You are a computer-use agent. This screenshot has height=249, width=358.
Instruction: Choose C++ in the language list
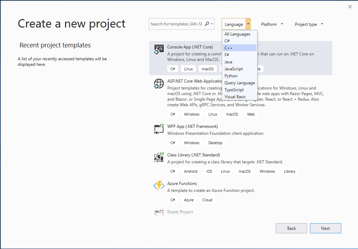click(239, 48)
